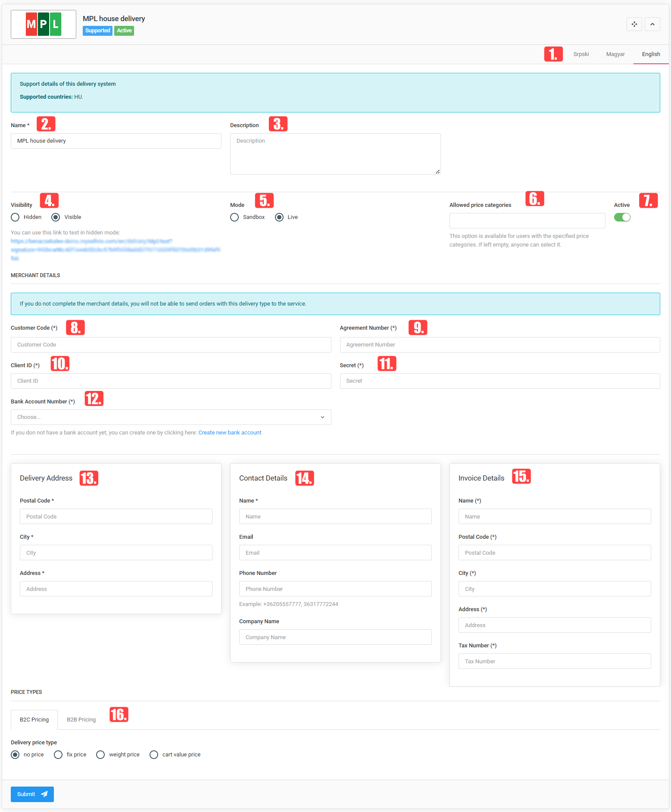Click the Tax Number input field
Screen dimensions: 671x812
[x=555, y=661]
